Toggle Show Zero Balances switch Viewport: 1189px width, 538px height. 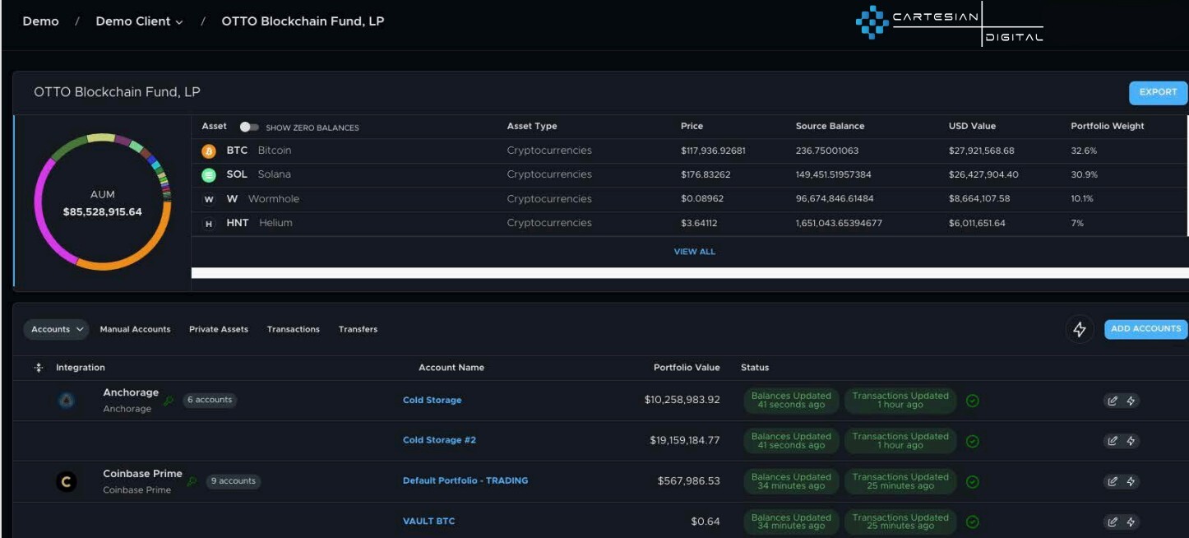[249, 127]
